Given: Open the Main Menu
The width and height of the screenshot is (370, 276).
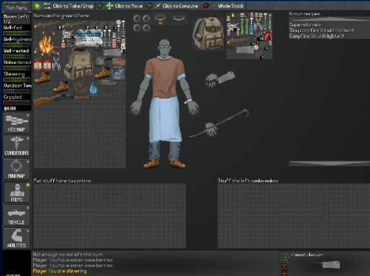Looking at the screenshot, I should 15,7.
